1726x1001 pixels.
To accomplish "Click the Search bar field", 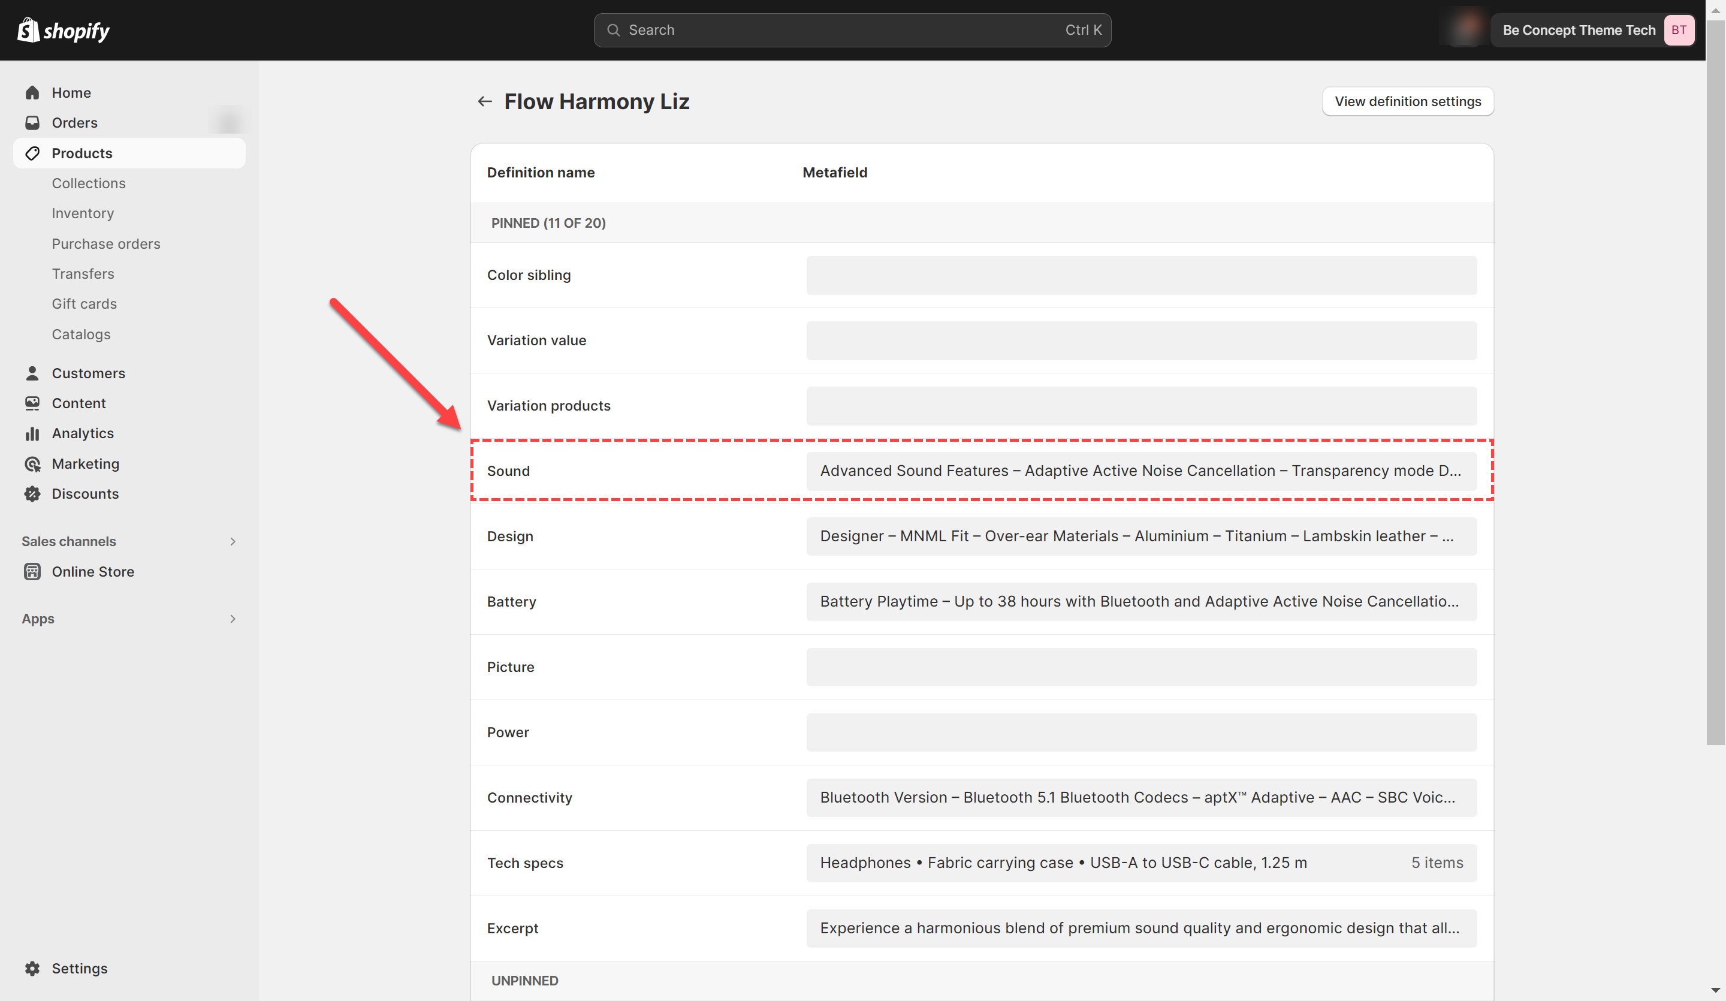I will [852, 30].
